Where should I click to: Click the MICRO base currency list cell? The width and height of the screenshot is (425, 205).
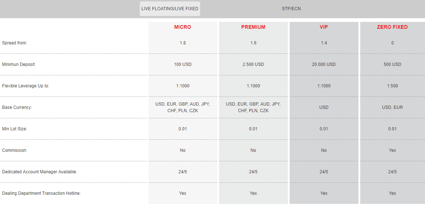point(183,107)
